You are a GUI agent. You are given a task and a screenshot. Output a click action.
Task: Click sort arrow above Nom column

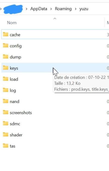[55, 18]
